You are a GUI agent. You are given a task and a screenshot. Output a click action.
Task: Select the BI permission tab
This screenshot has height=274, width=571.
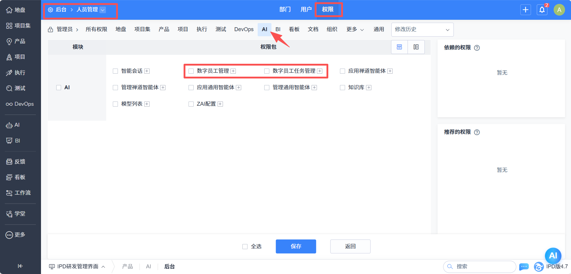click(278, 29)
